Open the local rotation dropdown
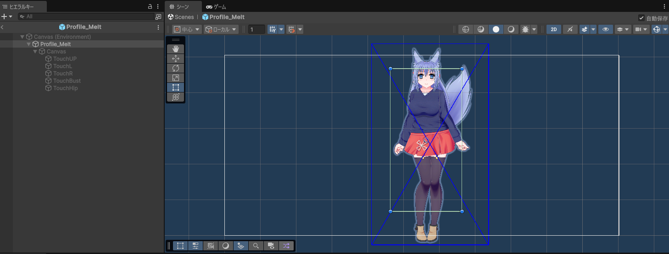The height and width of the screenshot is (254, 669). click(x=221, y=29)
